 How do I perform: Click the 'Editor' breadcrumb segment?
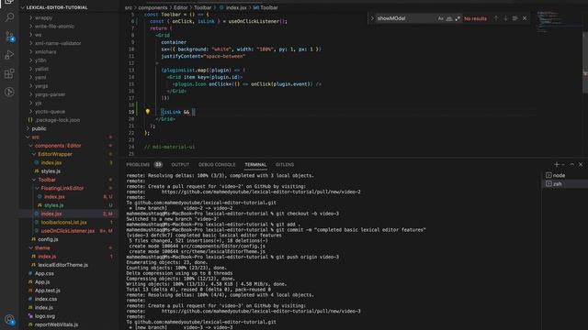pos(180,7)
